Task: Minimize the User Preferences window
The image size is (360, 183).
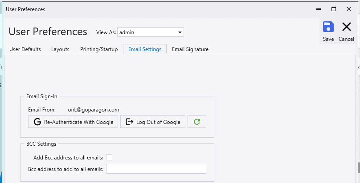Action: 319,9
